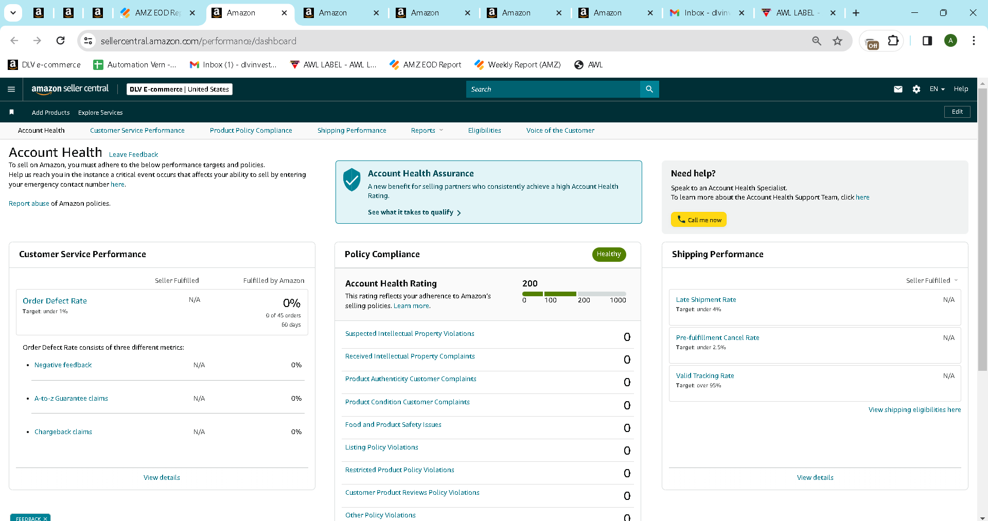988x521 pixels.
Task: Open the messages envelope icon
Action: (x=898, y=89)
